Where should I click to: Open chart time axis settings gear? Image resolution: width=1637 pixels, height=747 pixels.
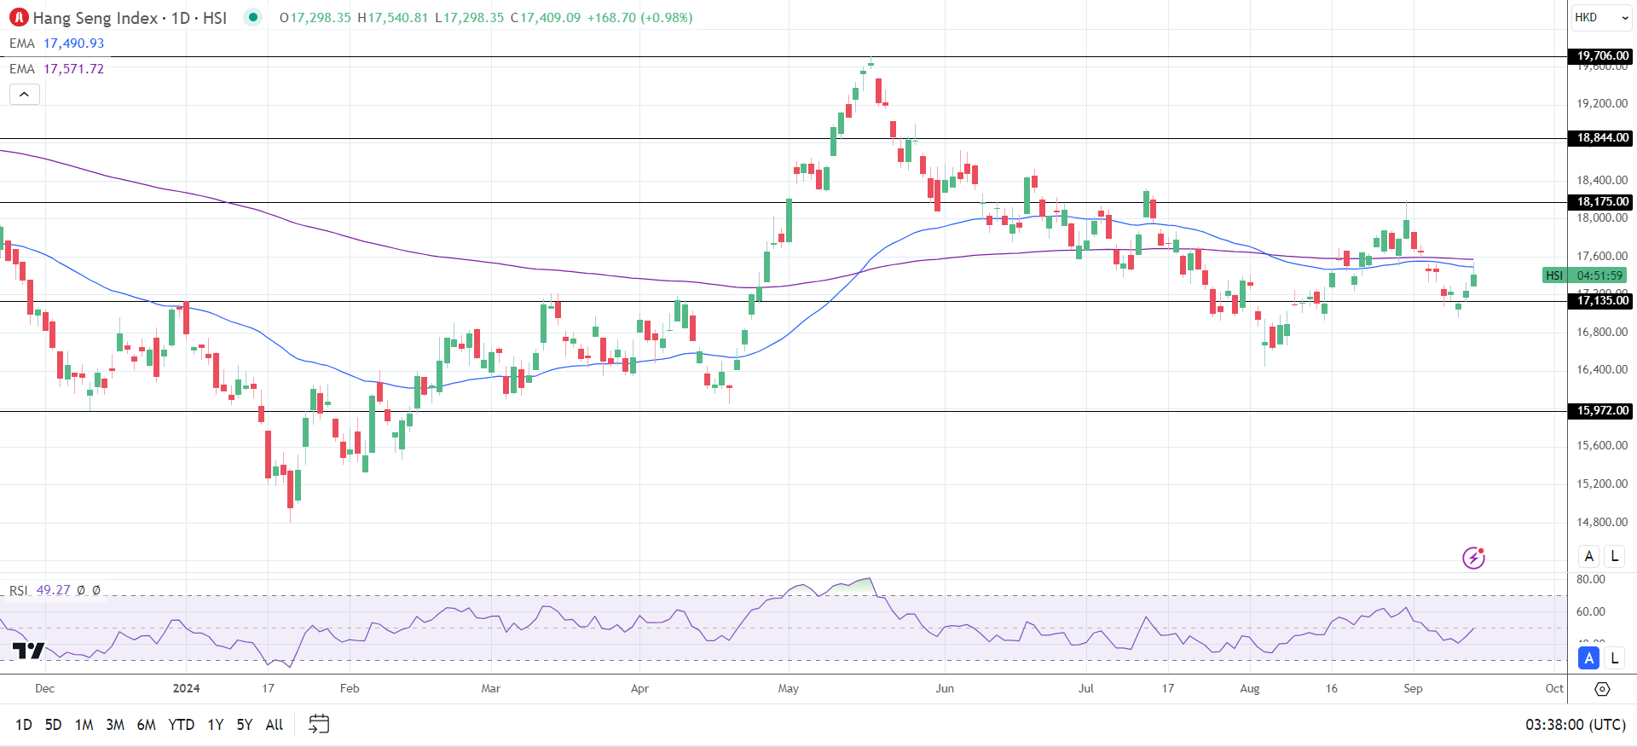(x=1602, y=689)
